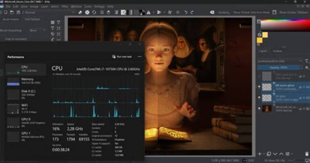Add a new layer with plus icon

(260, 154)
